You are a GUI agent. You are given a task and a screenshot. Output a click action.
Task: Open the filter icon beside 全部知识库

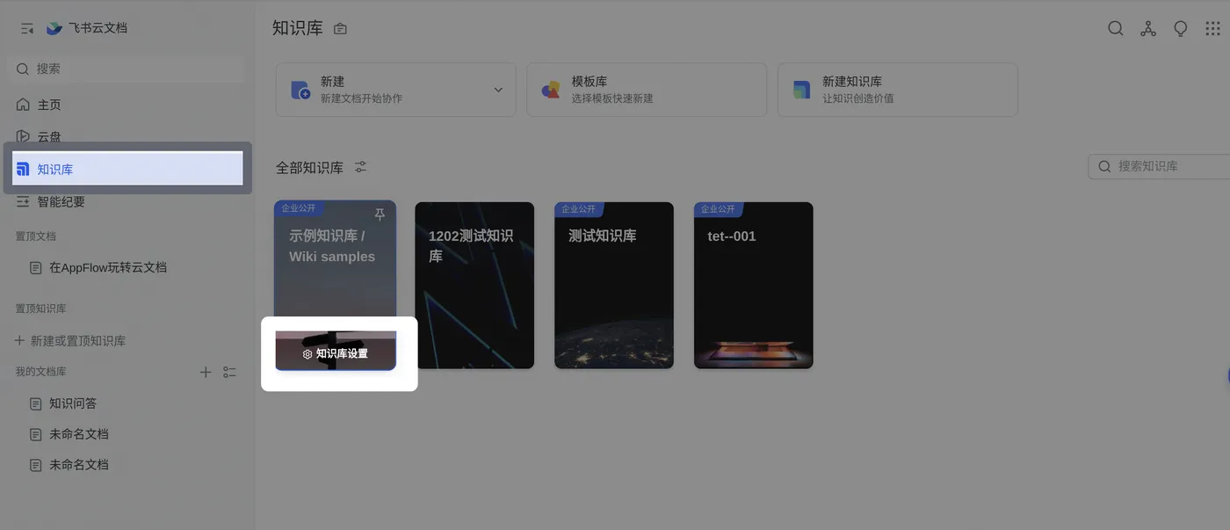coord(360,167)
